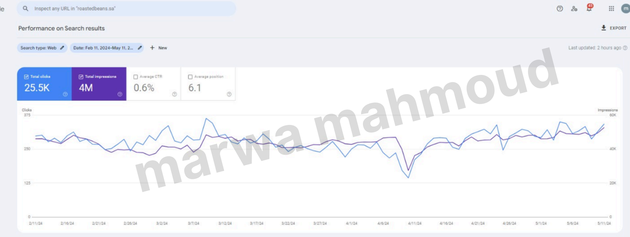Click the 4/11/24 dip on the chart
The width and height of the screenshot is (630, 237).
coord(409,177)
